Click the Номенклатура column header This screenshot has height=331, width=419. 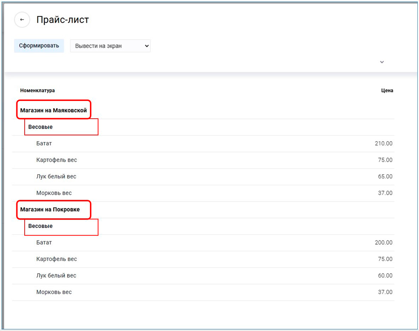click(37, 91)
